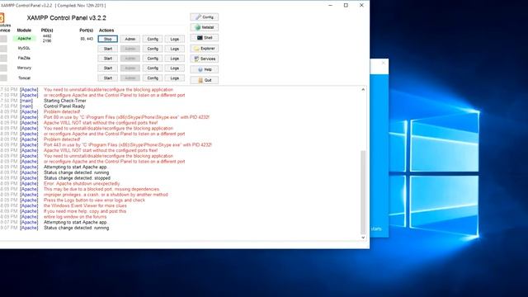The height and width of the screenshot is (297, 528).
Task: Open FileZilla Config menu
Action: 153,59
